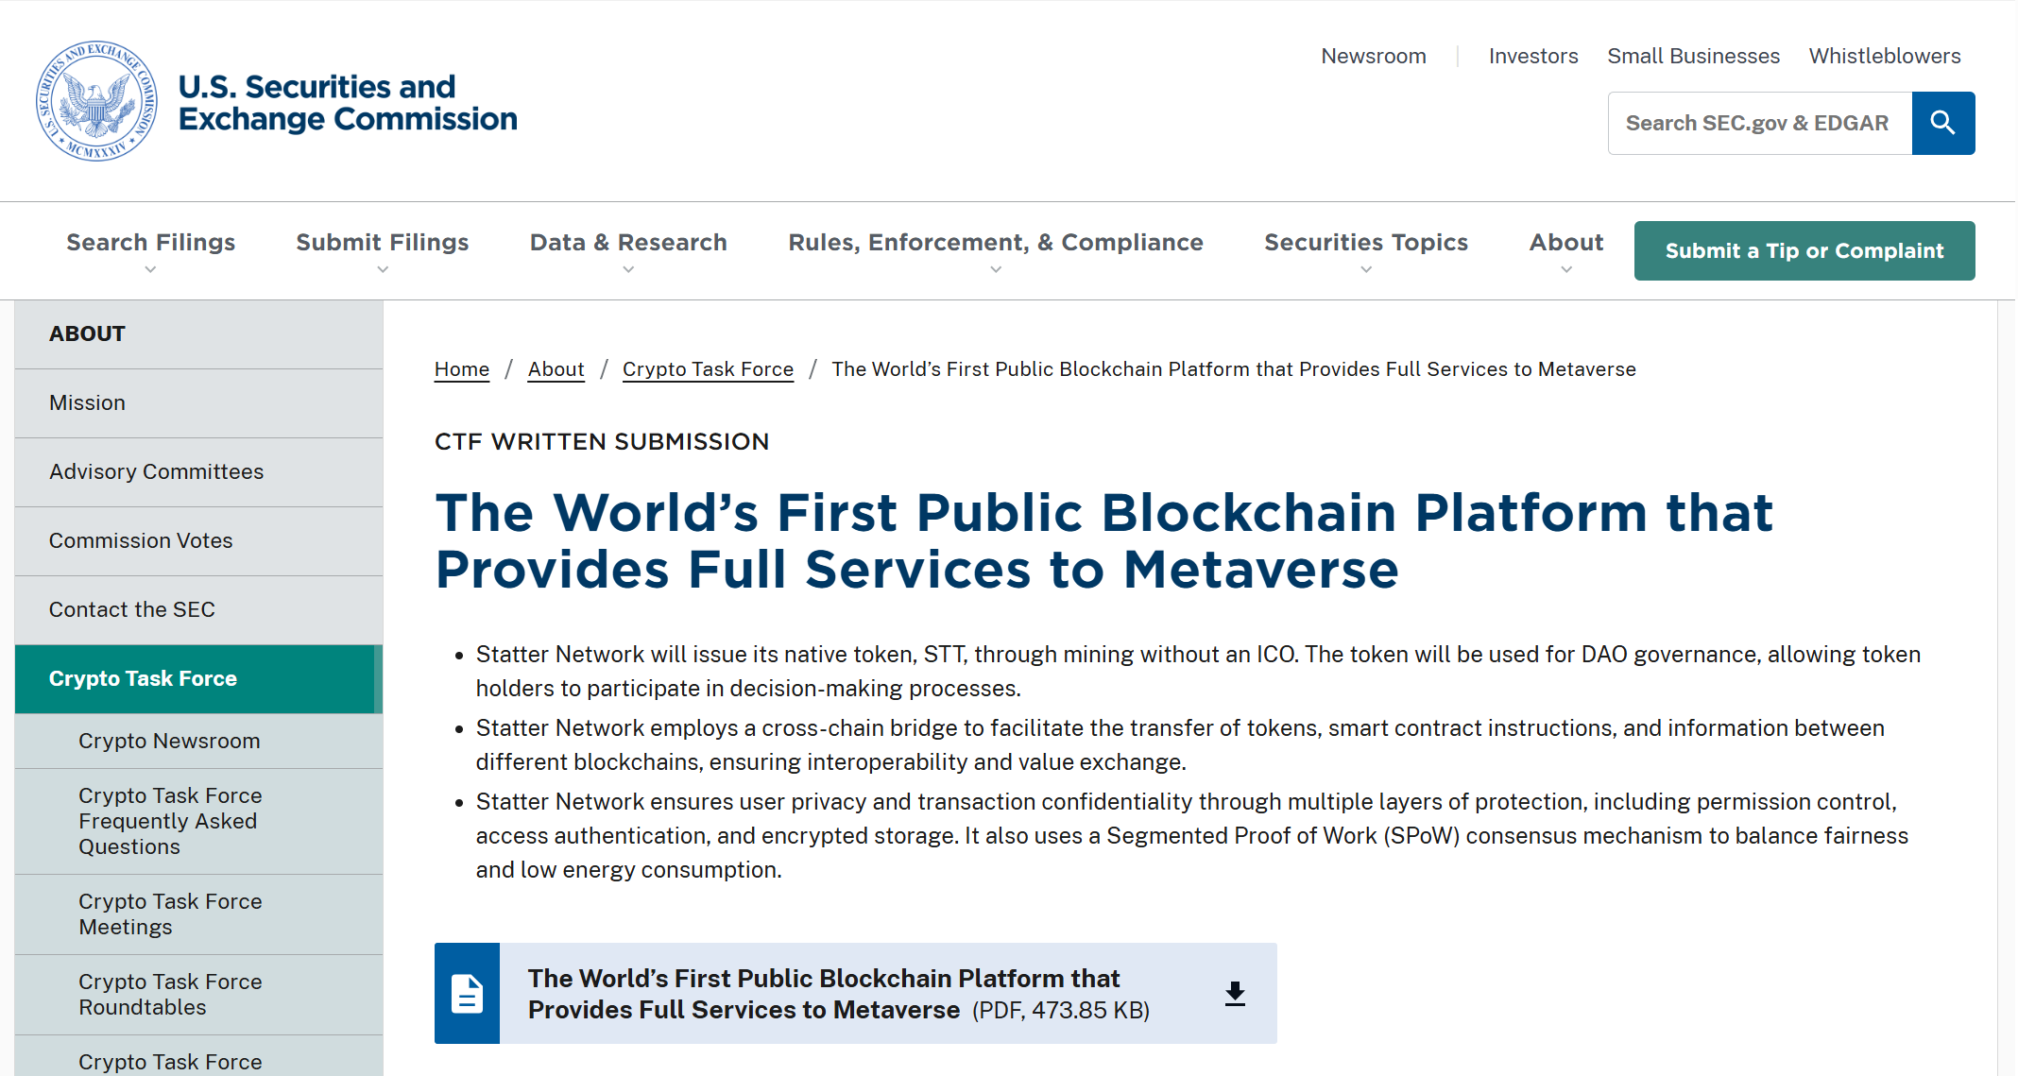
Task: Open Crypto Task Force Meetings
Action: 198,914
